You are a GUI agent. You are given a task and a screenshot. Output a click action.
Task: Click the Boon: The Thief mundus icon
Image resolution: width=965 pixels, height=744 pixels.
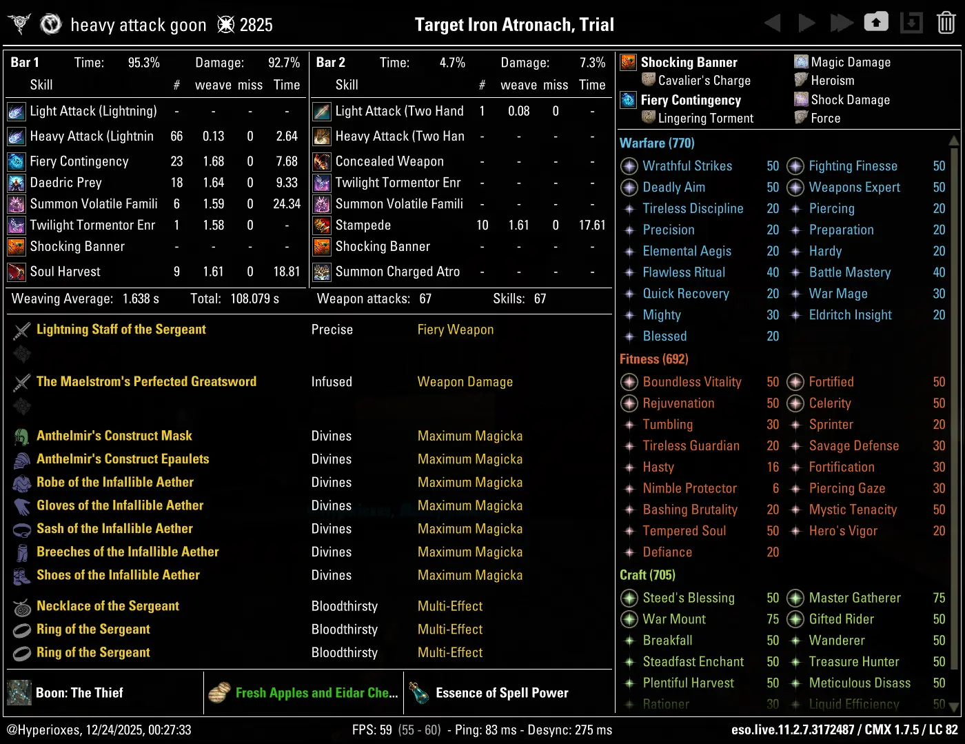(19, 693)
